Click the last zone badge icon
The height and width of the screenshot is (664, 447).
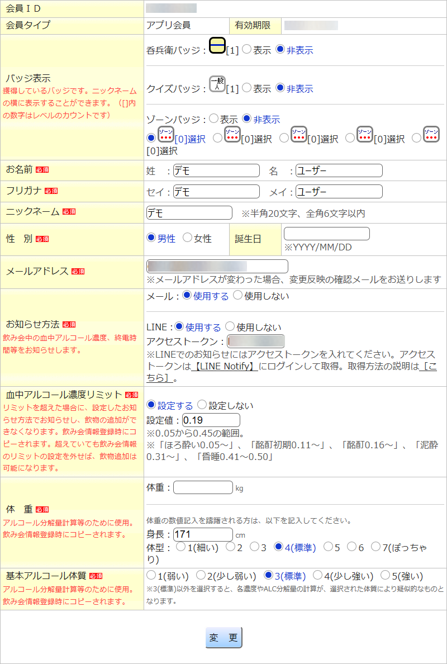(431, 134)
